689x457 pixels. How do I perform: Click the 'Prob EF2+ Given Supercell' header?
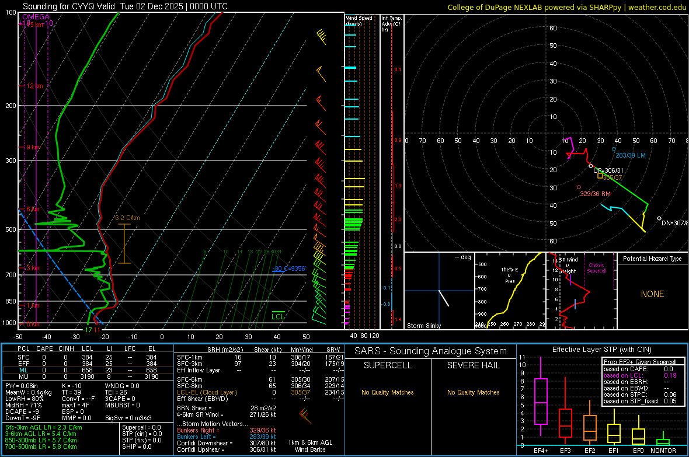pos(640,362)
